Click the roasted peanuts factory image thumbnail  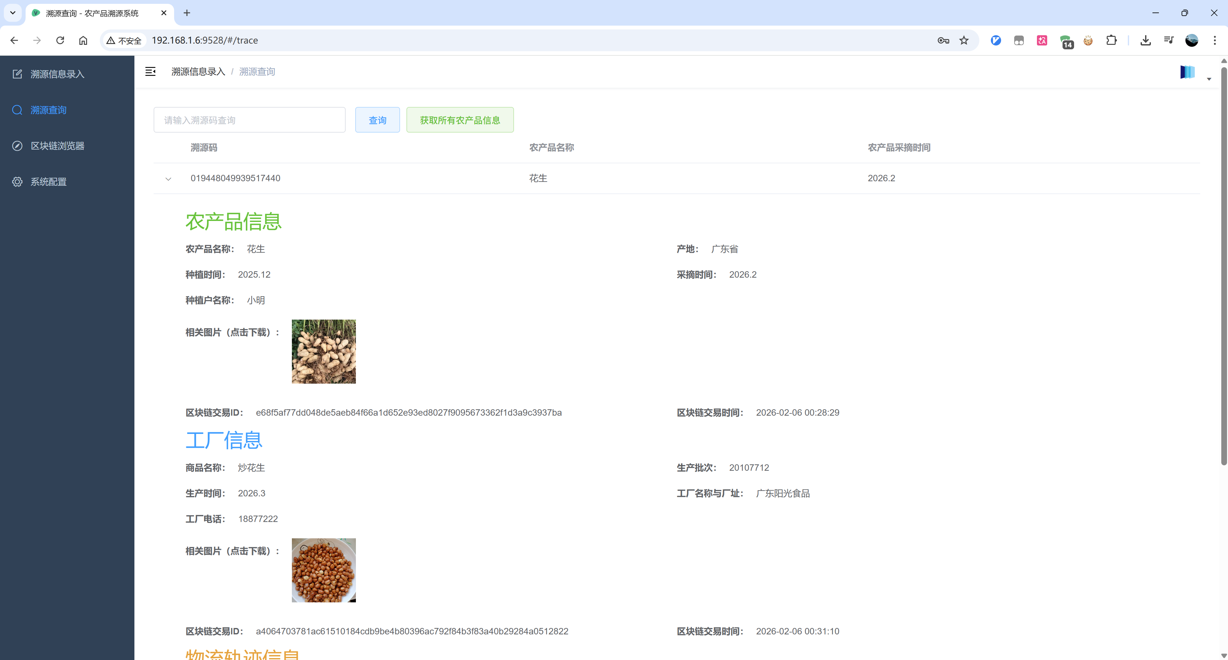pos(323,570)
